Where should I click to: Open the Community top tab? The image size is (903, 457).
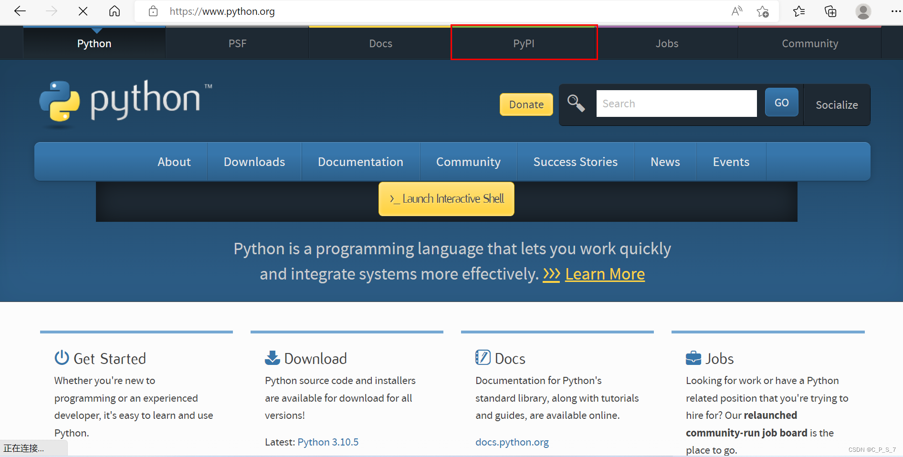coord(810,43)
